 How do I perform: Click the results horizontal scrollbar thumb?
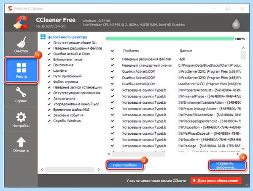(138, 154)
